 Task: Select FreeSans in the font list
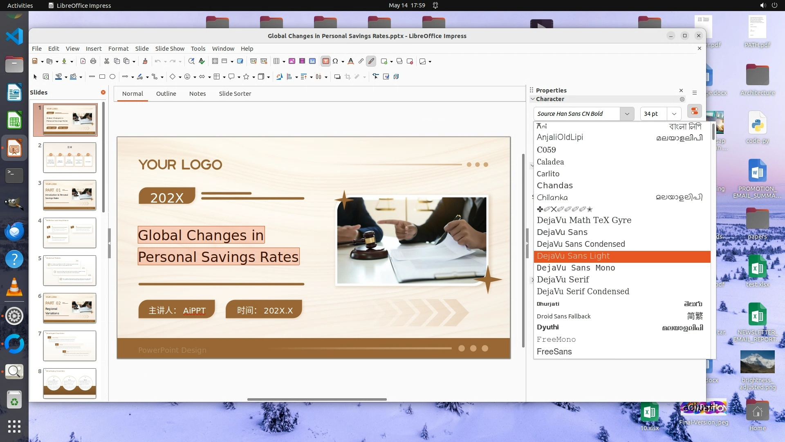tap(554, 352)
